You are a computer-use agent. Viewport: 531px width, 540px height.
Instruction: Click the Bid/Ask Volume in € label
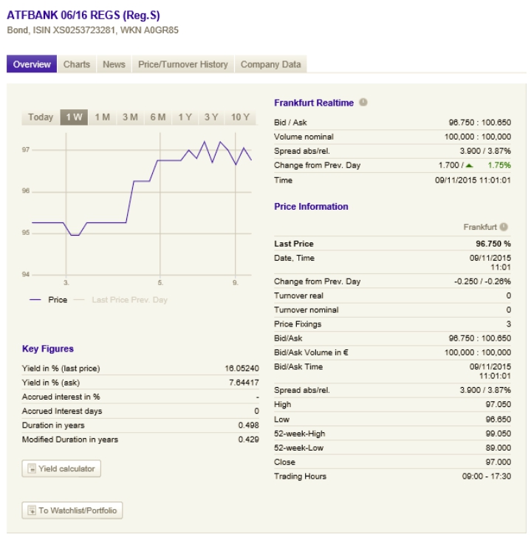[x=311, y=352]
